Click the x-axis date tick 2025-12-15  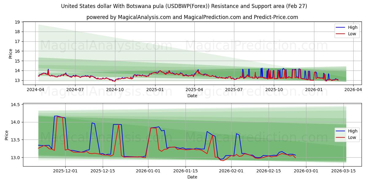[x=102, y=171]
